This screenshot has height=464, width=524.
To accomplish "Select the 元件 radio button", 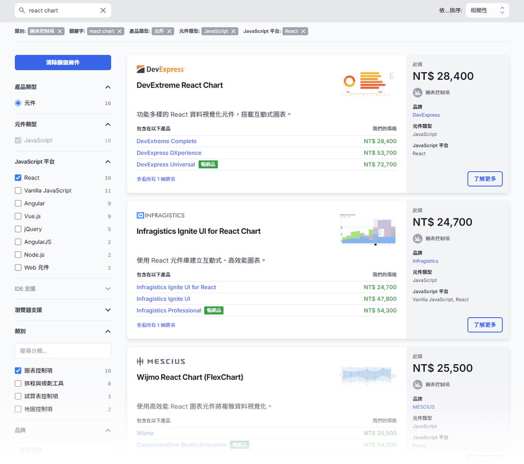I will 18,103.
